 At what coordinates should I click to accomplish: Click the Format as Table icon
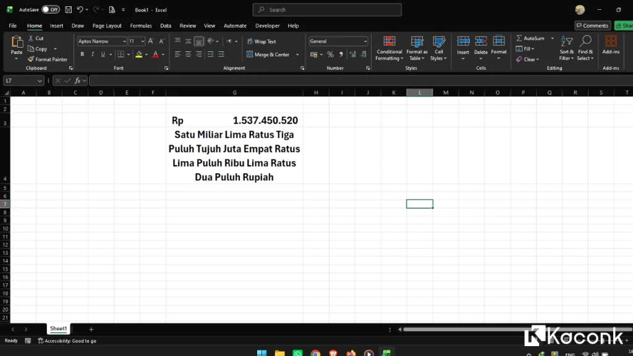[x=417, y=48]
